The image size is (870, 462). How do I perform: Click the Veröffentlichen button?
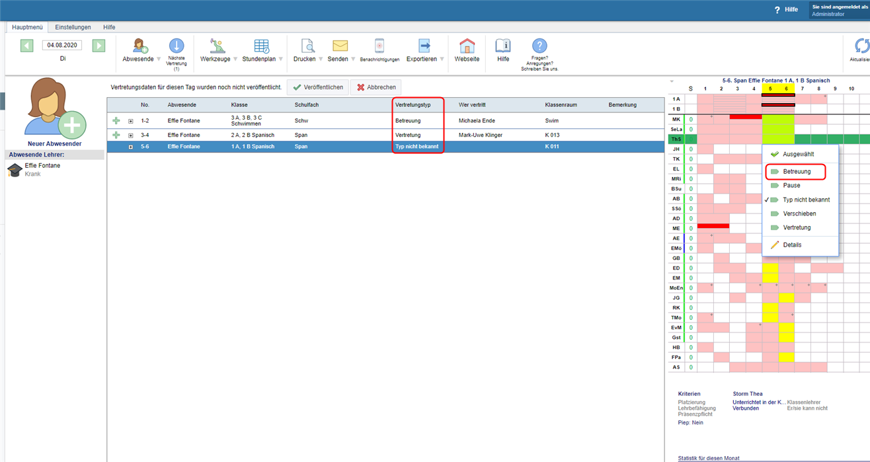[318, 87]
